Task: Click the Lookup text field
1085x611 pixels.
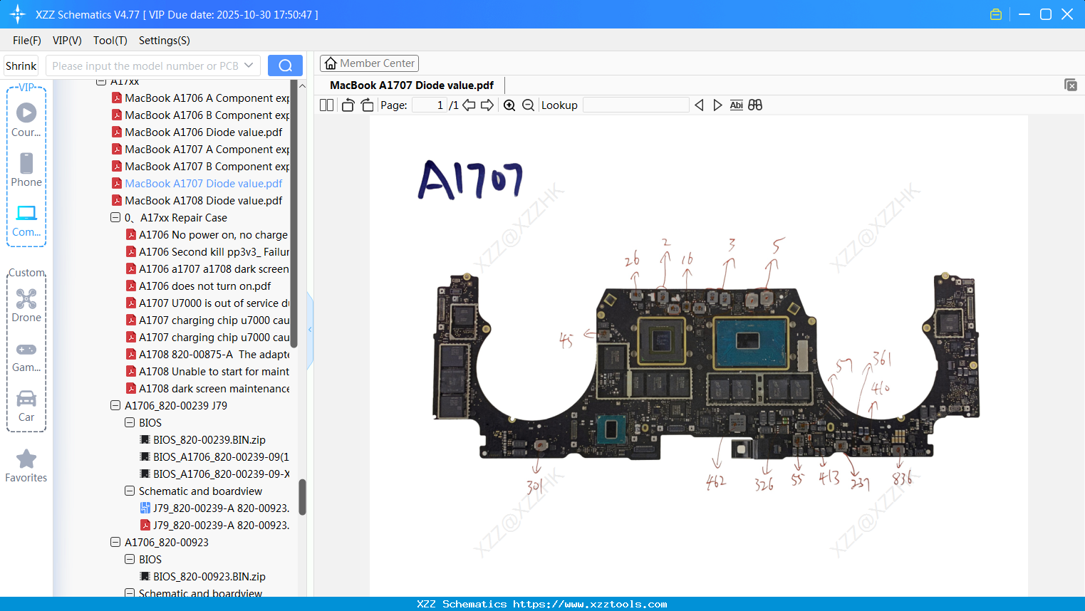Action: coord(635,105)
